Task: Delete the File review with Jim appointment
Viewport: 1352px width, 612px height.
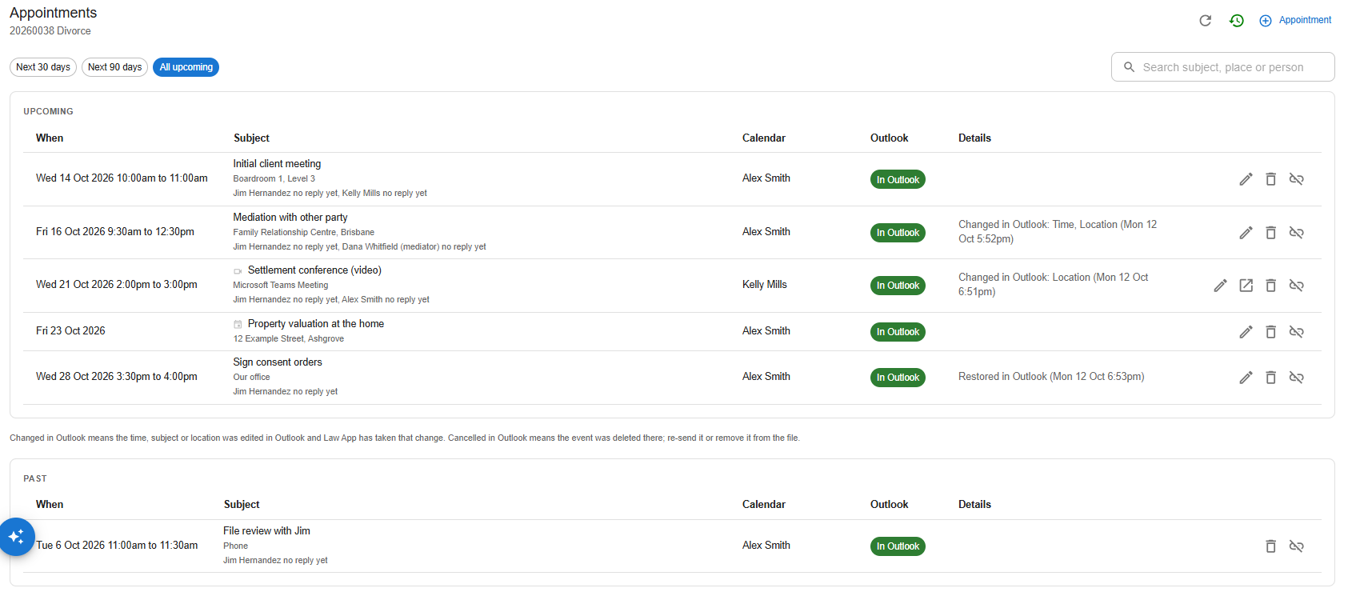Action: 1270,546
